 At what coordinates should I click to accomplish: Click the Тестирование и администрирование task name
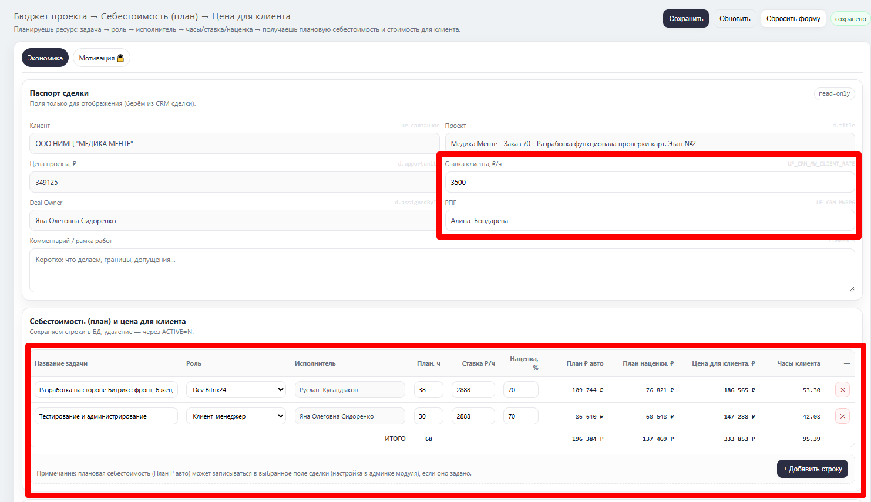(106, 416)
